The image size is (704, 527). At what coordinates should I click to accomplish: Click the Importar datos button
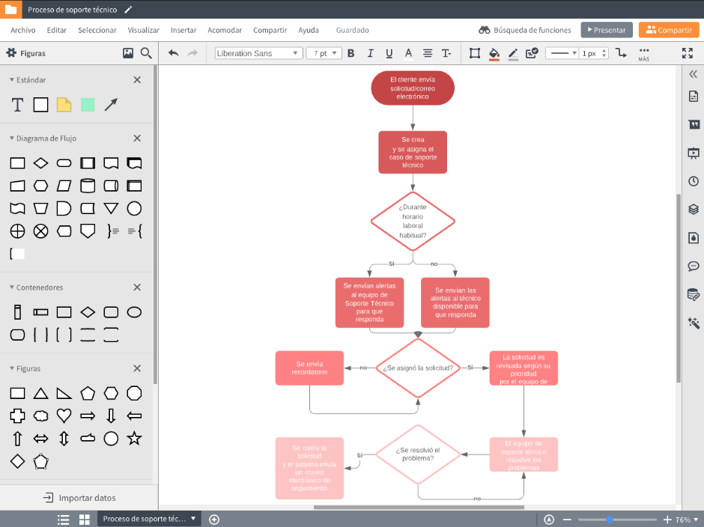coord(78,497)
